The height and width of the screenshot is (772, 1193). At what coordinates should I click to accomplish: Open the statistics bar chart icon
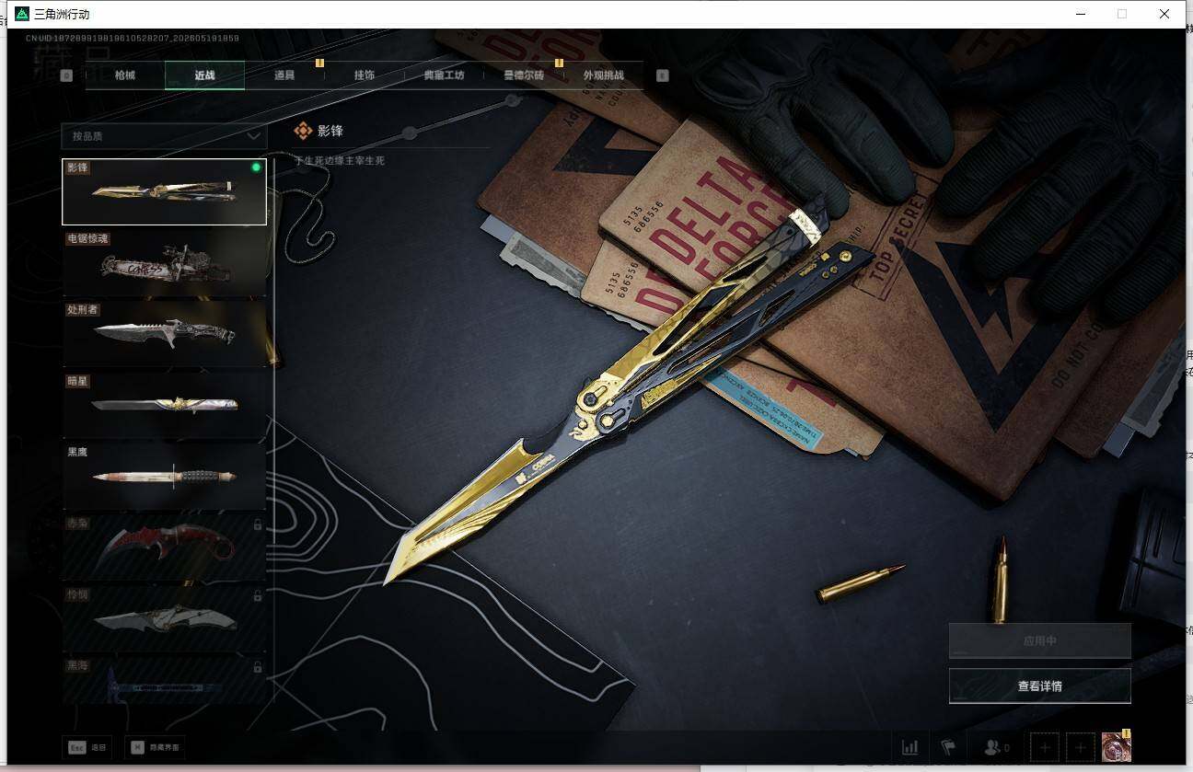click(909, 747)
